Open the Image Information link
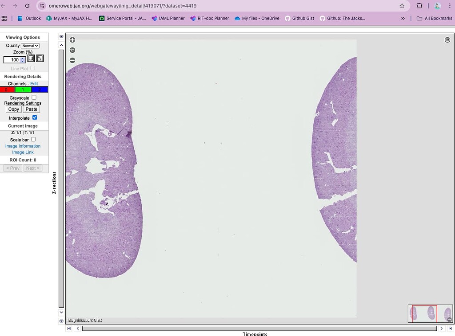Image resolution: width=455 pixels, height=336 pixels. (23, 146)
